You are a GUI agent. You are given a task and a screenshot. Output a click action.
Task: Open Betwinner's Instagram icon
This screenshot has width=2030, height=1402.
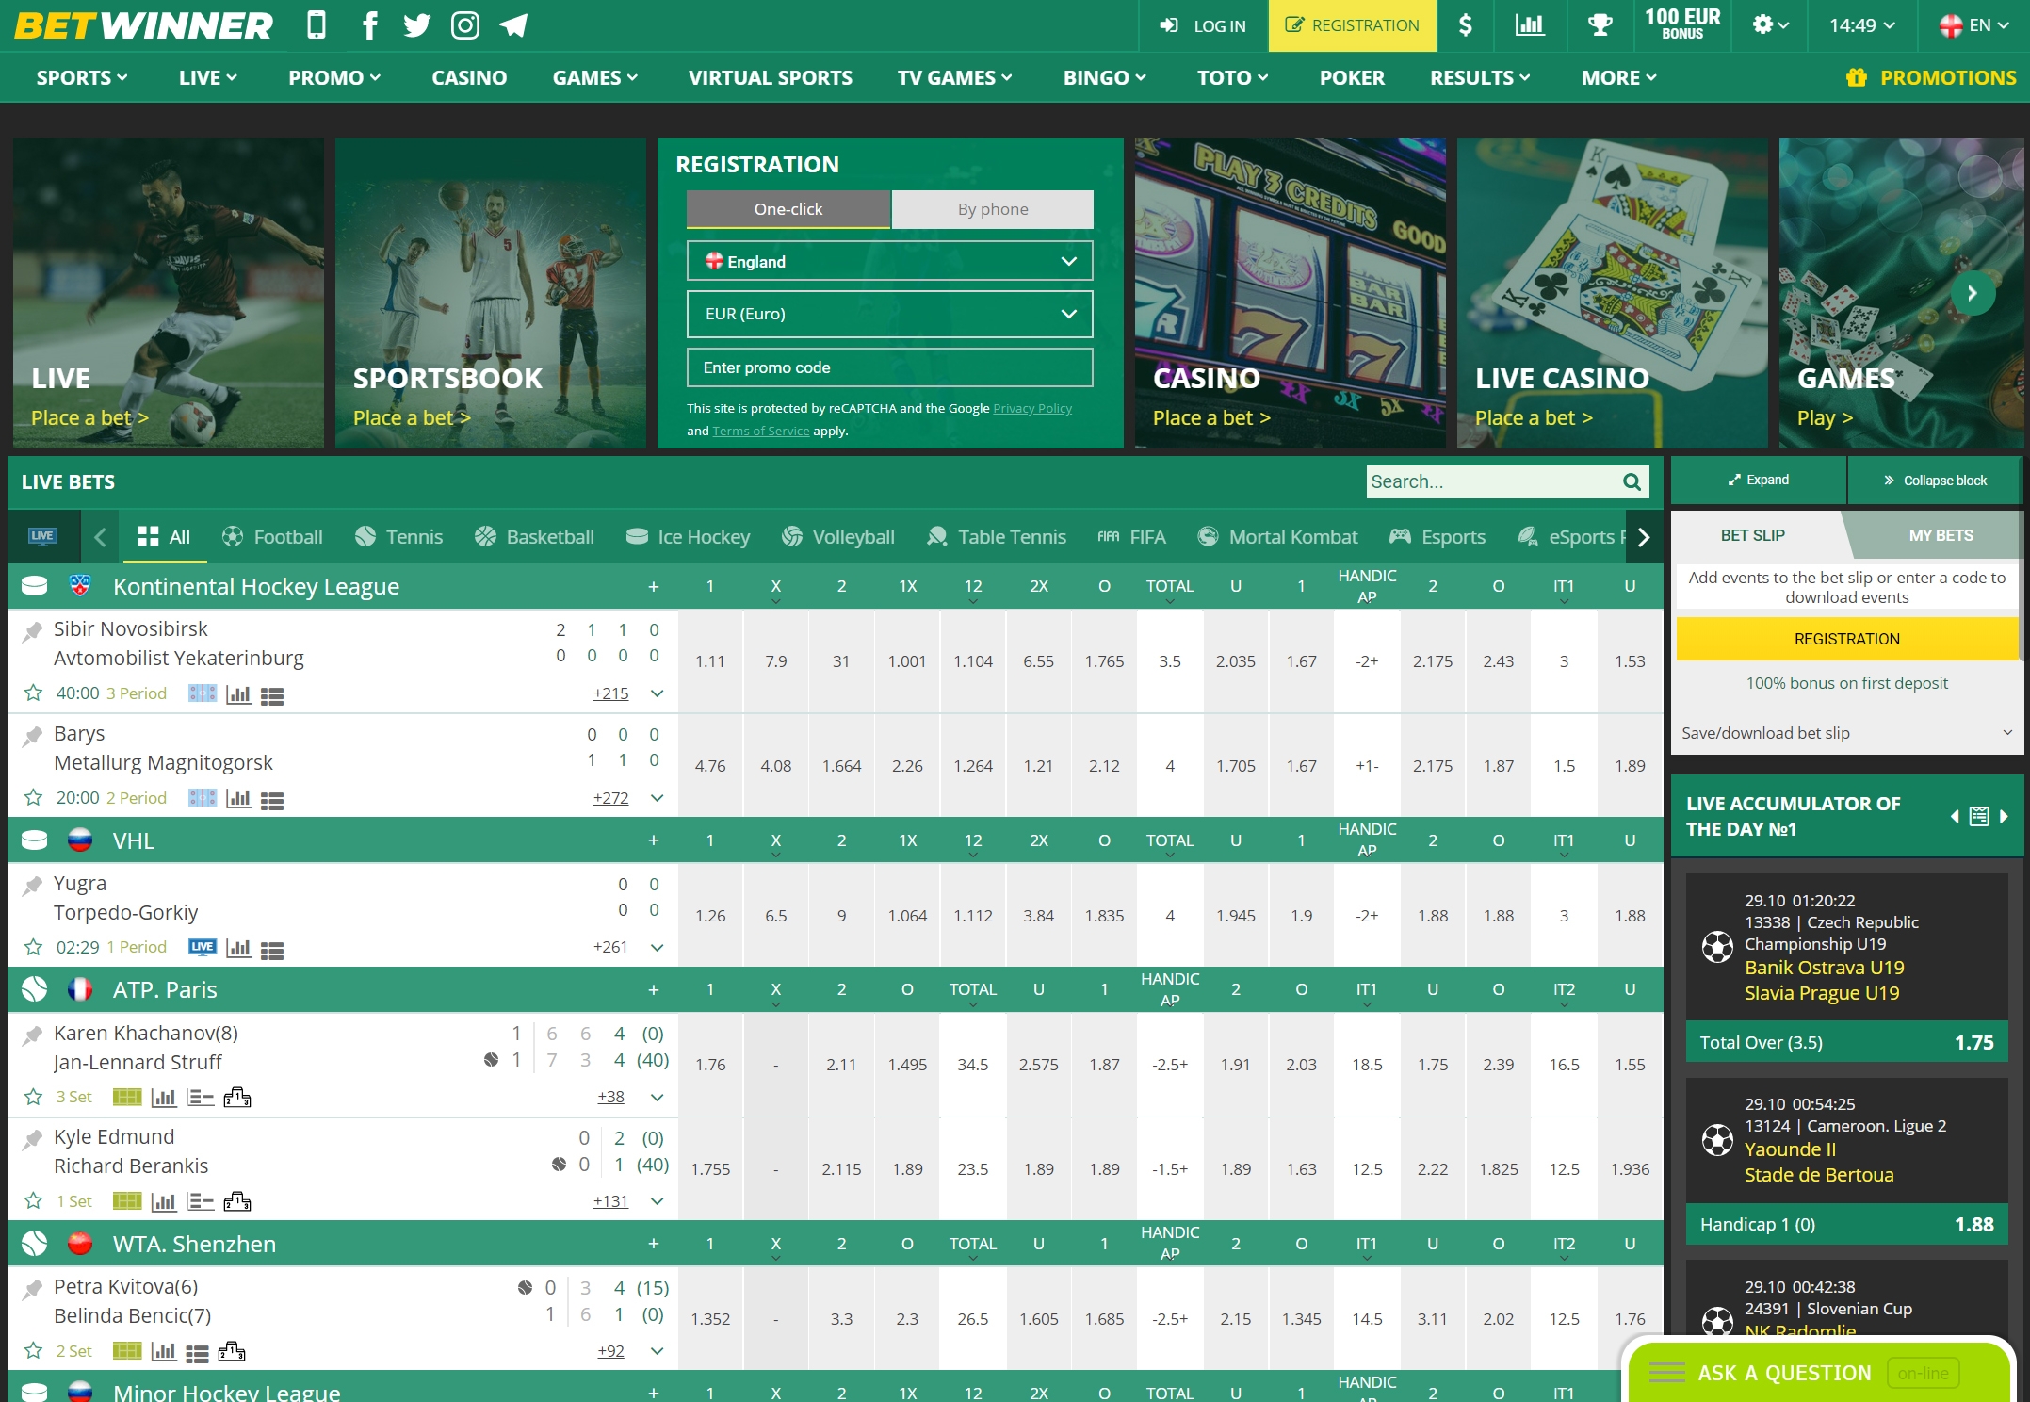(464, 25)
